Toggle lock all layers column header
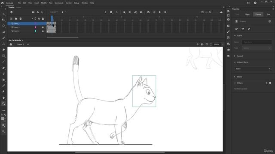Viewport: 275px width, 154px height. [43, 19]
